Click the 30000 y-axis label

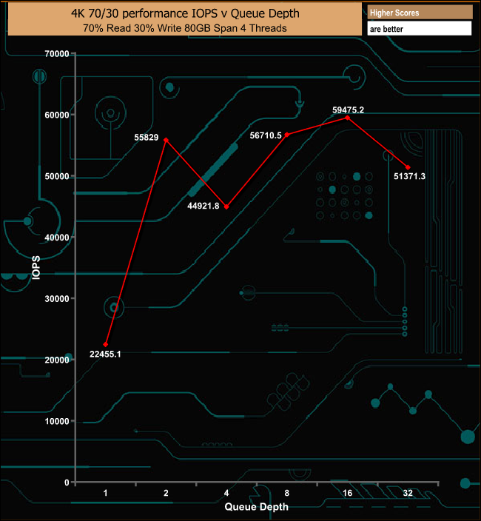[57, 299]
